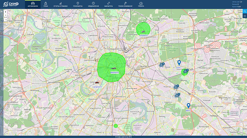Expand the left side panel with double chevron

[x=2, y=11]
